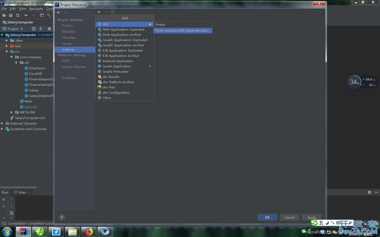
Task: Click IntelliJ IDEA icon in taskbar
Action: coord(23,232)
